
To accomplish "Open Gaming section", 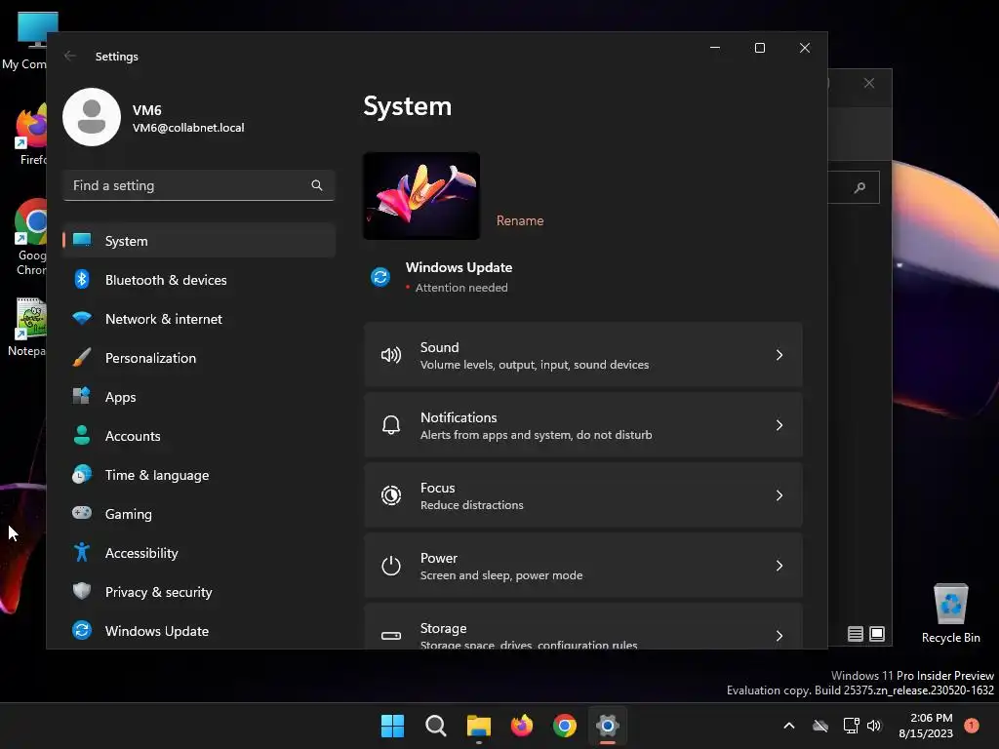I will (x=199, y=513).
